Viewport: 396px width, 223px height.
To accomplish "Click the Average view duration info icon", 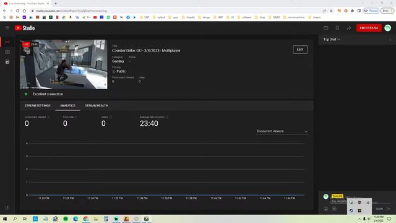I will tap(167, 117).
